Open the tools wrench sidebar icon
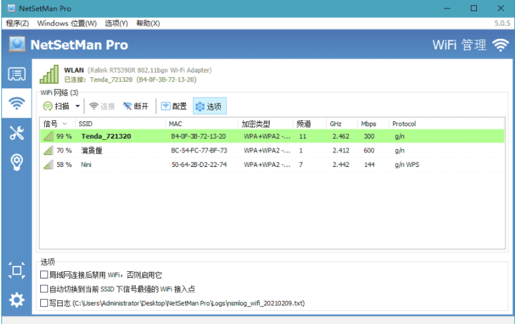Image resolution: width=515 pixels, height=324 pixels. pos(16,133)
